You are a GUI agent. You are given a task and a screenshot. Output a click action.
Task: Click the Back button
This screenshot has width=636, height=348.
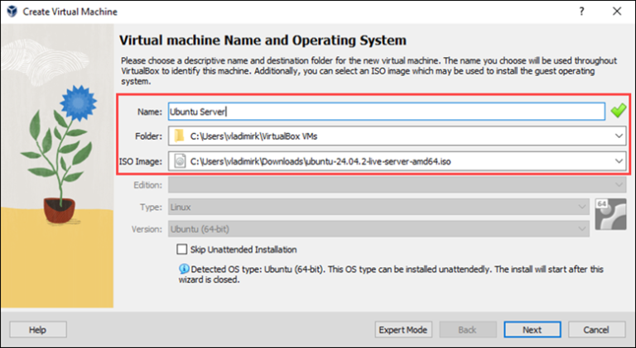click(468, 329)
